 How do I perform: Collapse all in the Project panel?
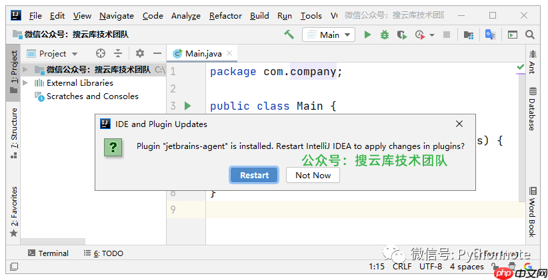click(118, 53)
